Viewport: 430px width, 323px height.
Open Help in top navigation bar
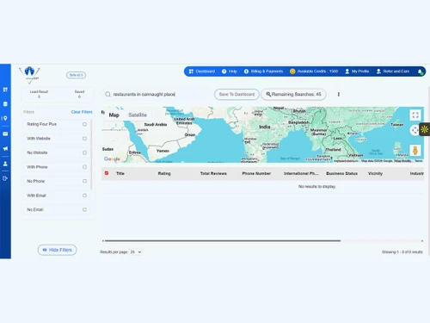(x=230, y=71)
